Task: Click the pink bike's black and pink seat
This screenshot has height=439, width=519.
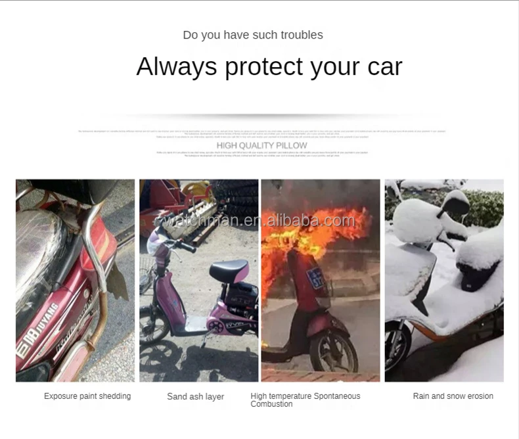Action: click(x=229, y=271)
